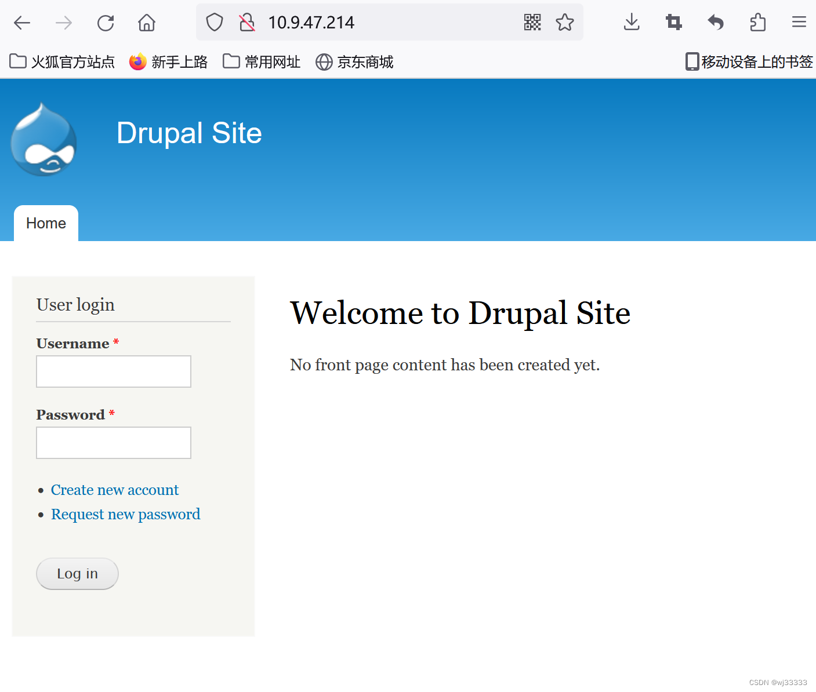Click the Create new account link
The width and height of the screenshot is (816, 692).
[x=114, y=490]
